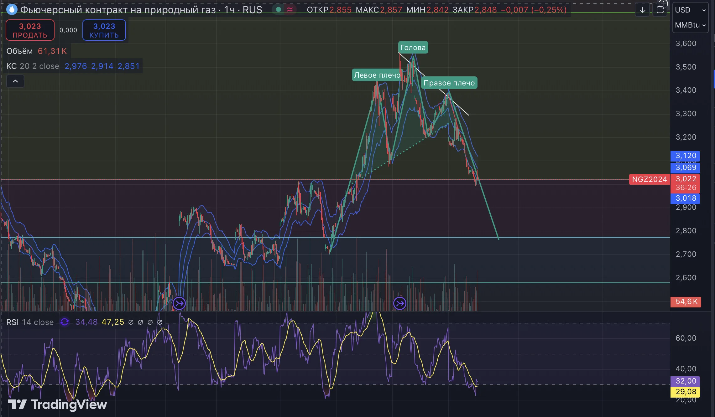Click the Голова pattern label
This screenshot has height=417, width=715.
tap(413, 48)
